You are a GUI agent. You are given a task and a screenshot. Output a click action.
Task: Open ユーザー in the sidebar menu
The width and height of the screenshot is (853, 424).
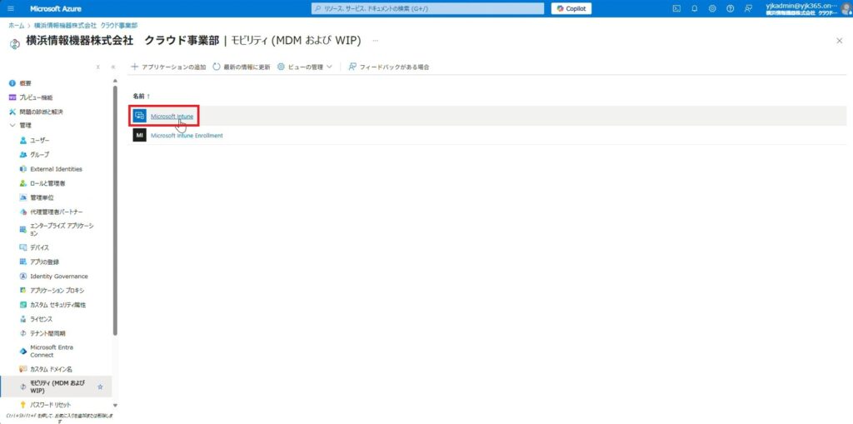[39, 140]
